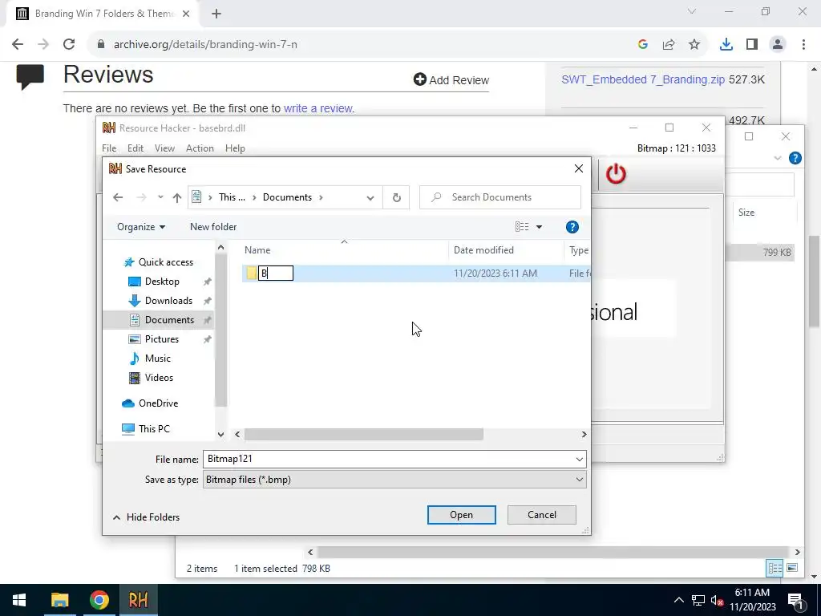
Task: Open the Action menu in Resource Hacker
Action: [x=200, y=148]
